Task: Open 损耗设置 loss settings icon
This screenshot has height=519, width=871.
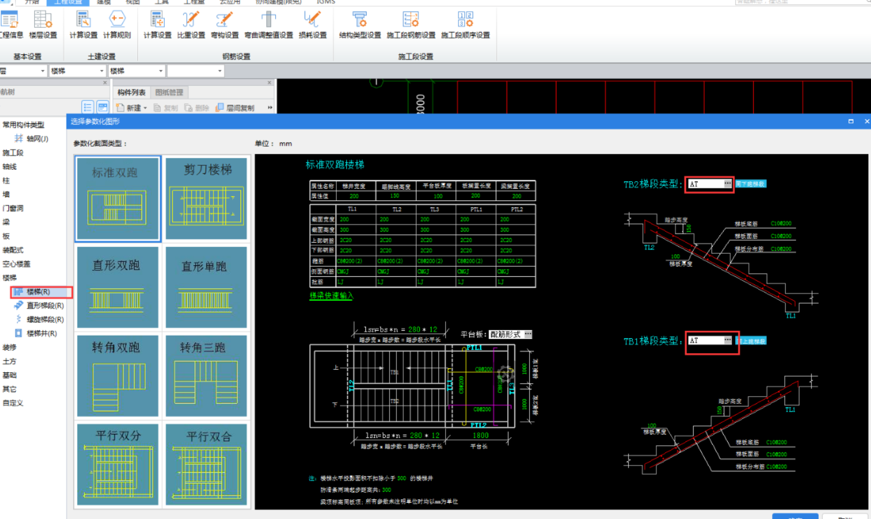Action: click(312, 25)
